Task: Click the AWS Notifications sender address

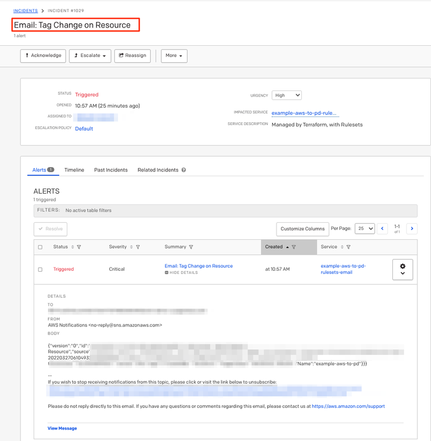Action: [105, 325]
